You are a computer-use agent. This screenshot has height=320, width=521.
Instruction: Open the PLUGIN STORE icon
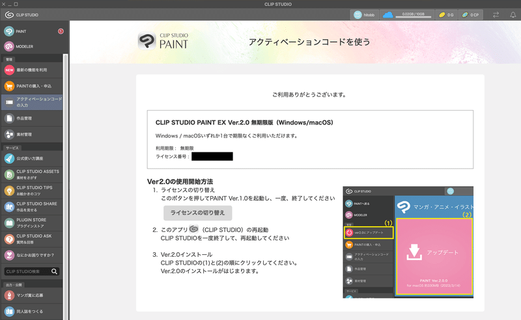(x=9, y=223)
